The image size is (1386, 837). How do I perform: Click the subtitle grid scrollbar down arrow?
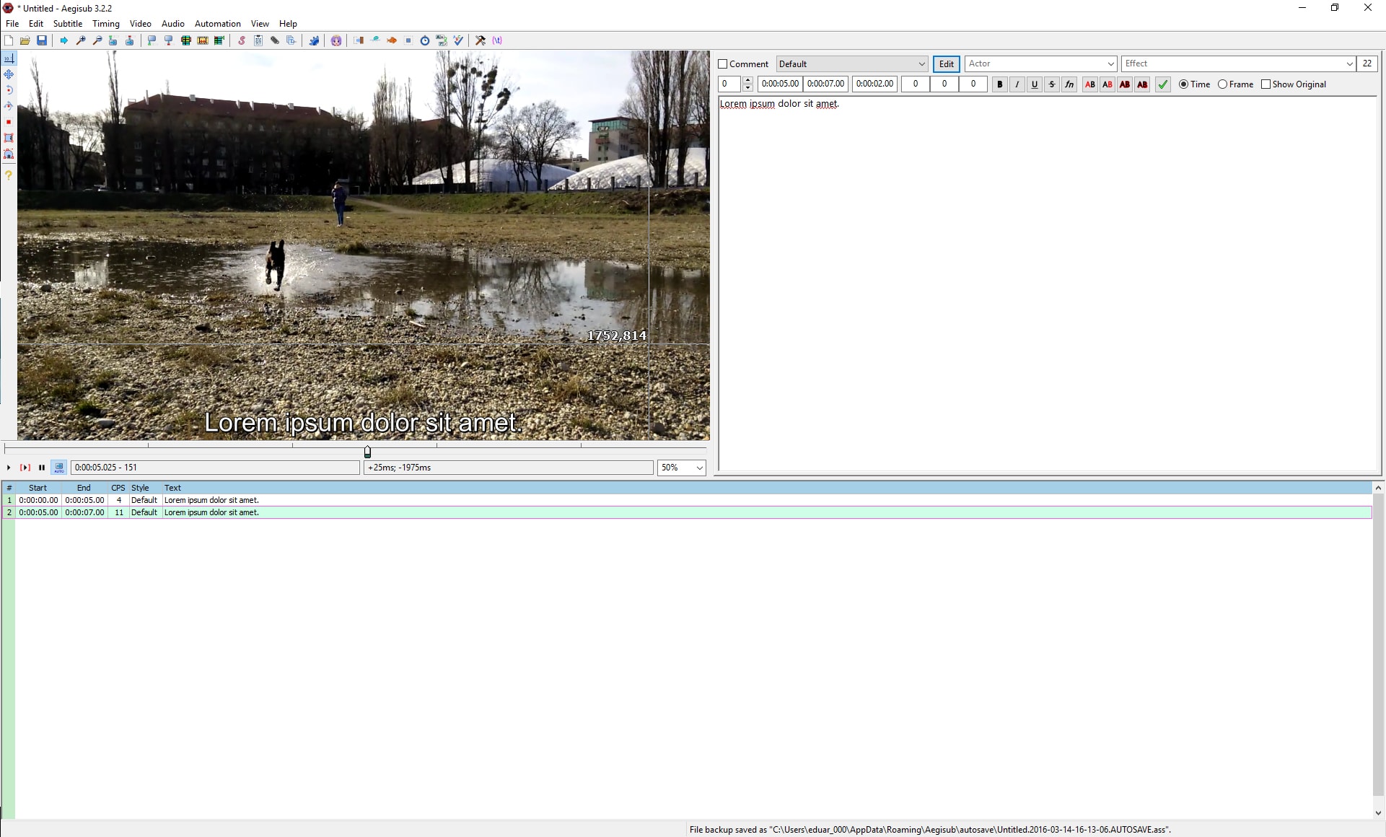pyautogui.click(x=1378, y=812)
